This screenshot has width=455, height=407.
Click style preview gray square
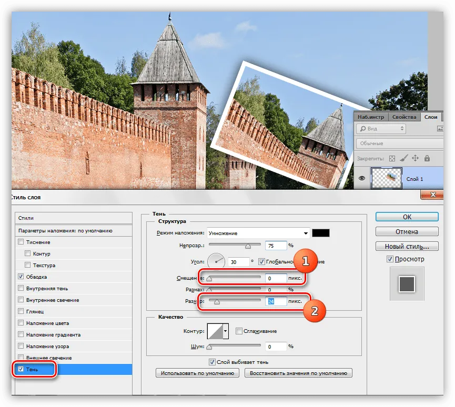click(x=407, y=284)
